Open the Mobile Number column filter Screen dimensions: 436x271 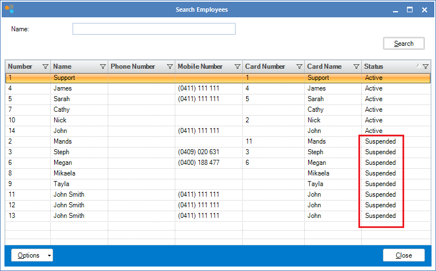click(x=237, y=66)
